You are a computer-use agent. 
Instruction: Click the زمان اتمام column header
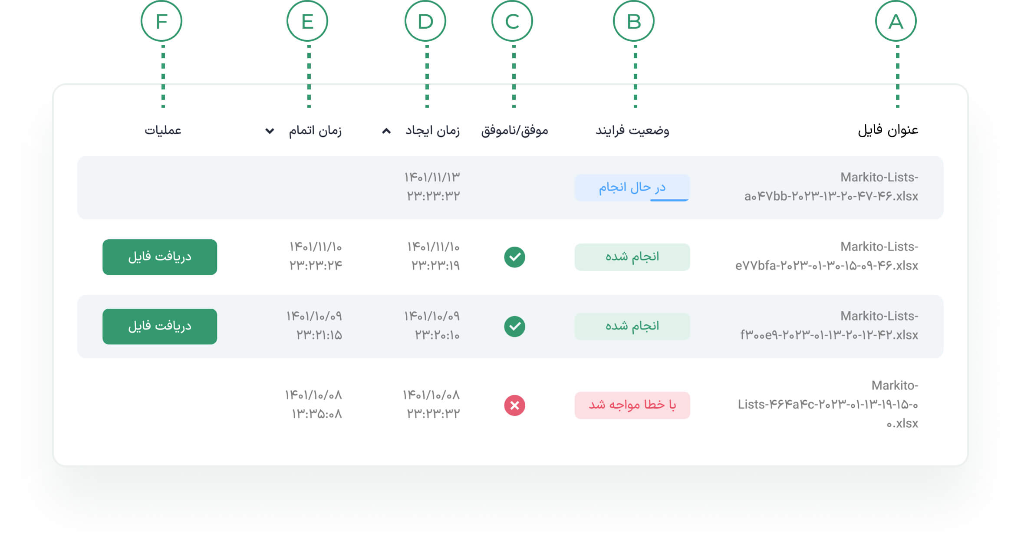(315, 130)
